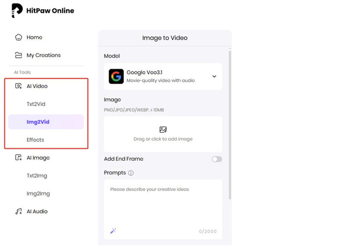347x246 pixels.
Task: Select the AI Image section label
Action: (x=38, y=158)
